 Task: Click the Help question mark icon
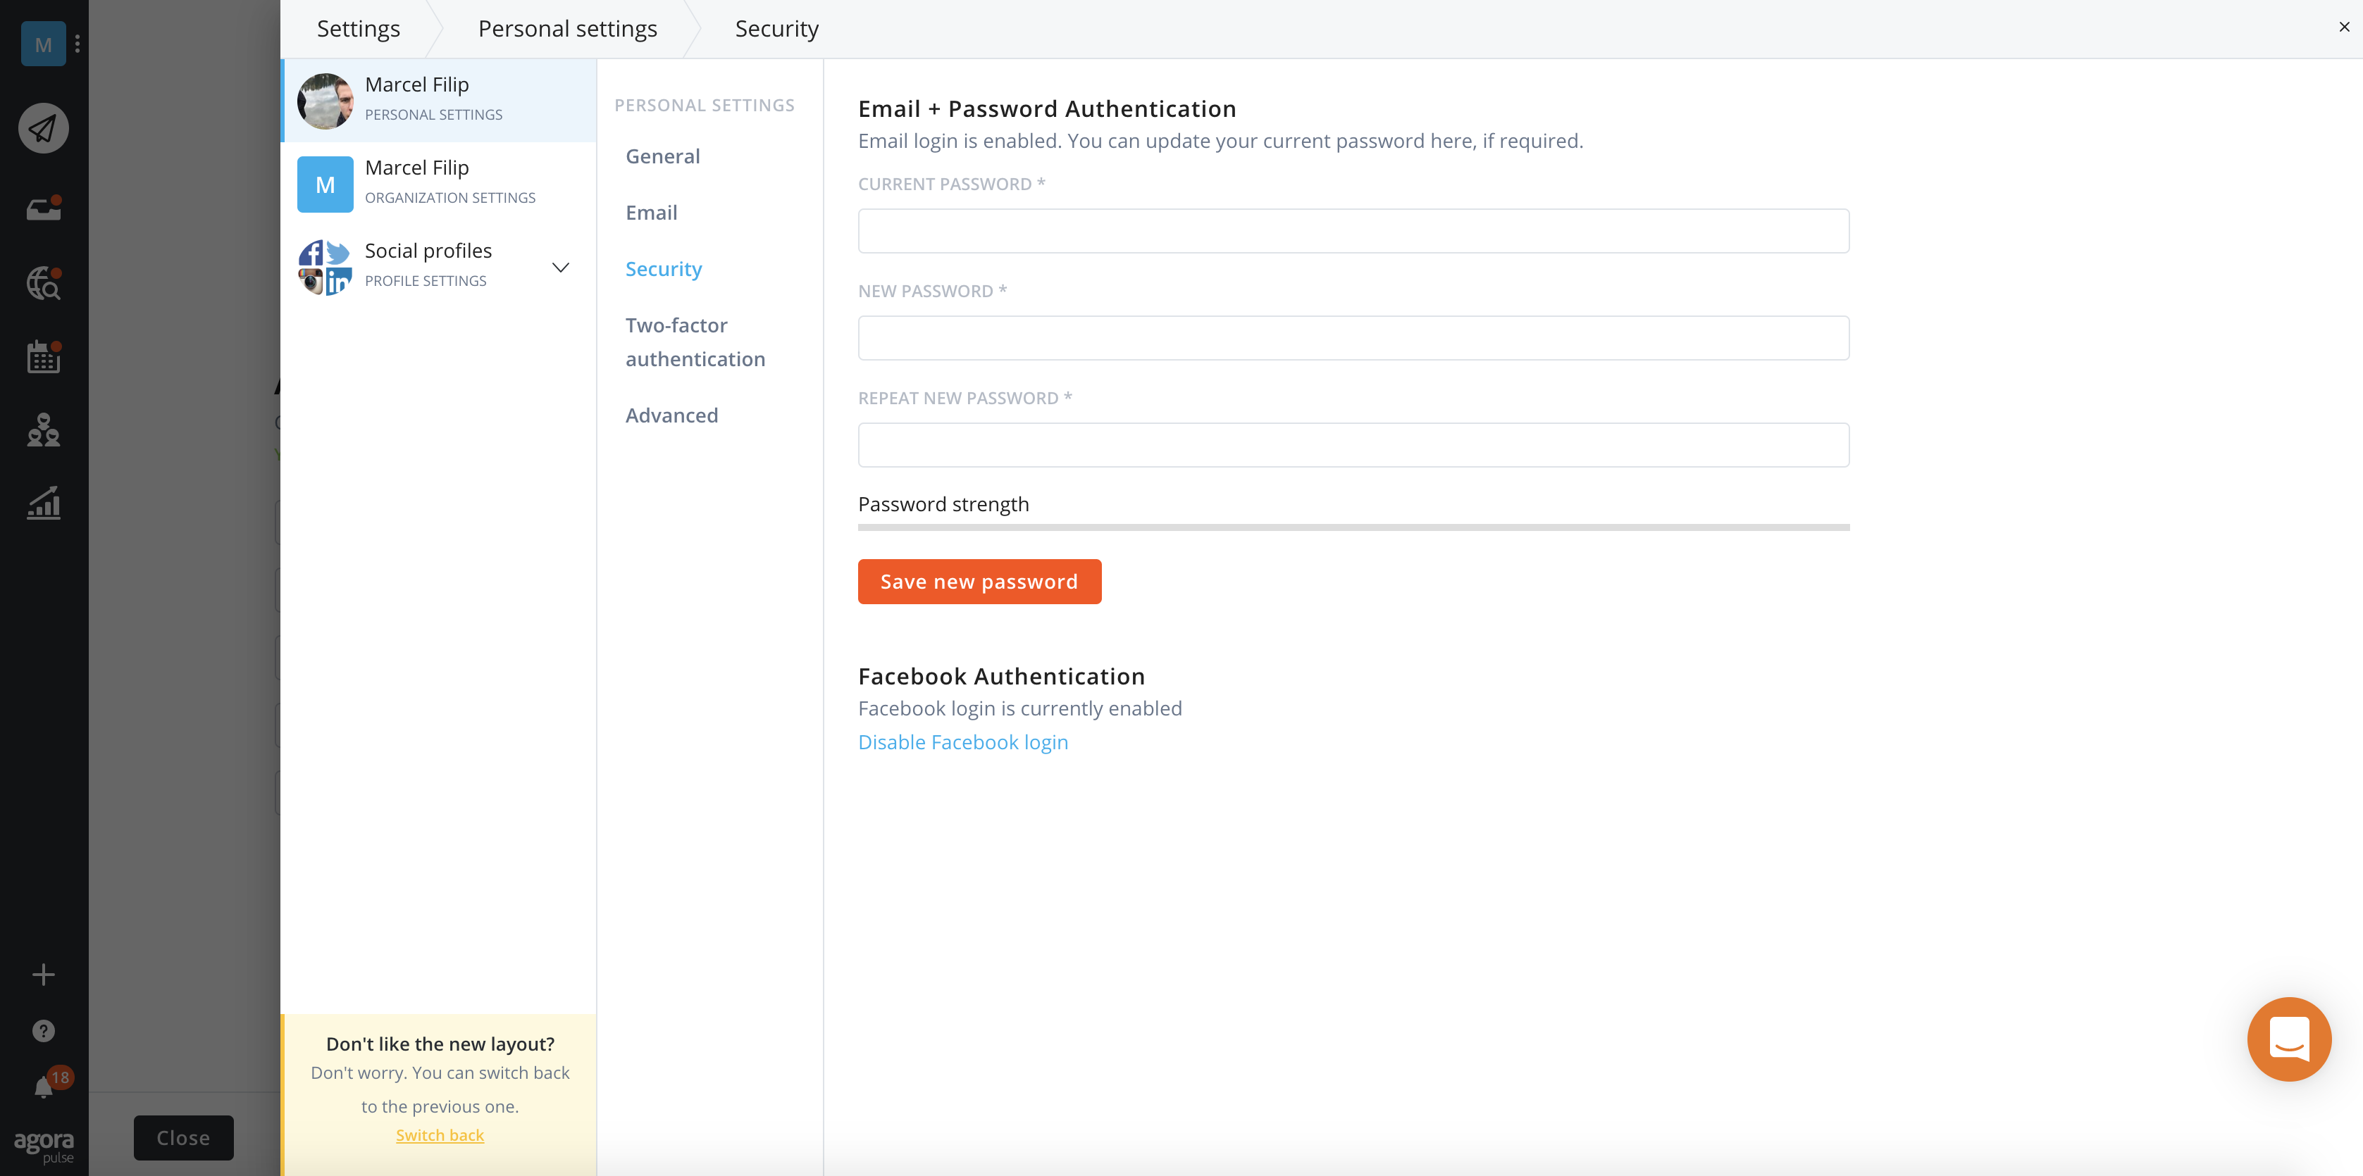pos(43,1030)
